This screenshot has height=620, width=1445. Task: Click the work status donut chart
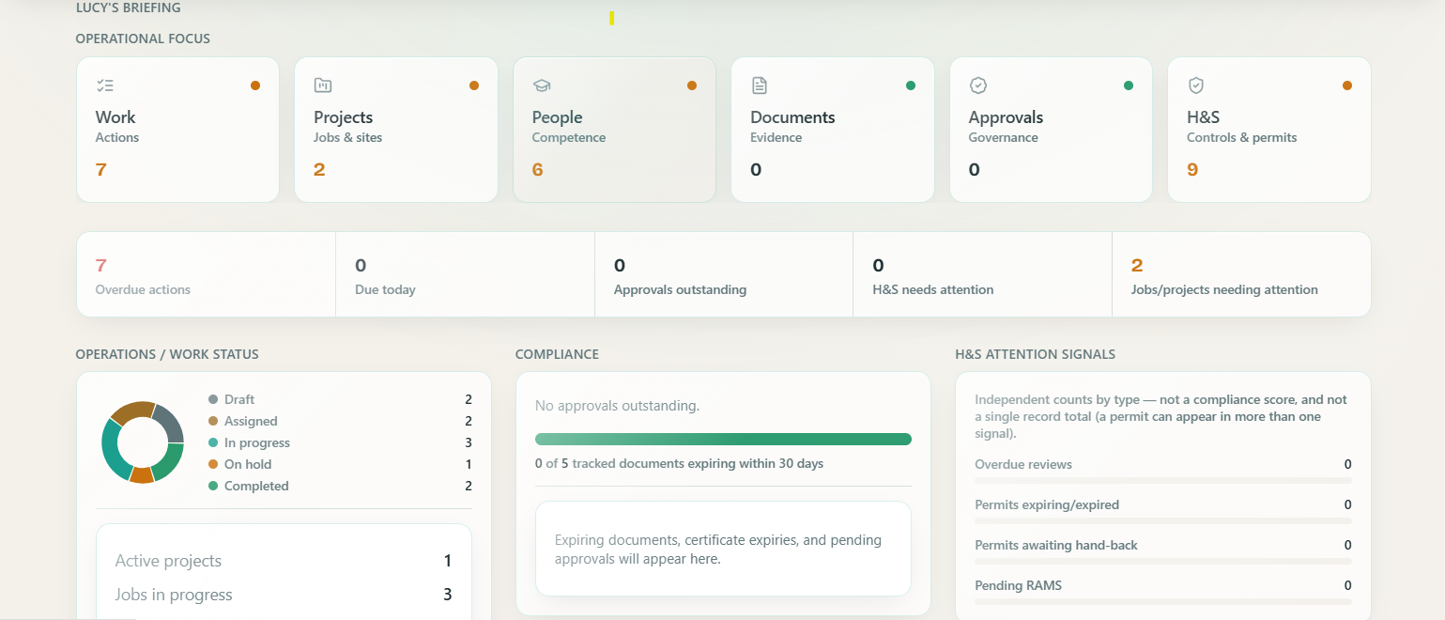coord(143,442)
